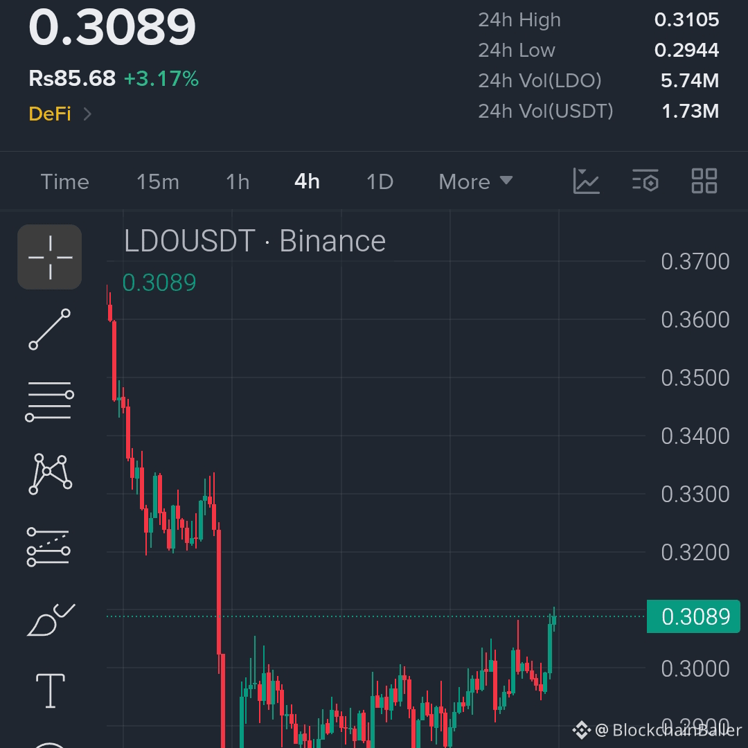Click the LDOUSDT · Binance chart title

255,241
